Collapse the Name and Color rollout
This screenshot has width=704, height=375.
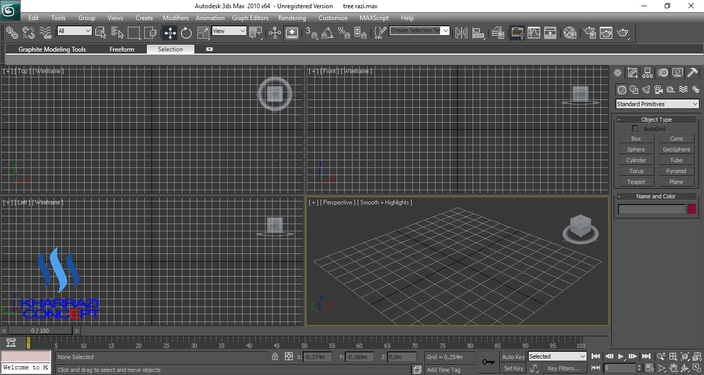(x=657, y=196)
